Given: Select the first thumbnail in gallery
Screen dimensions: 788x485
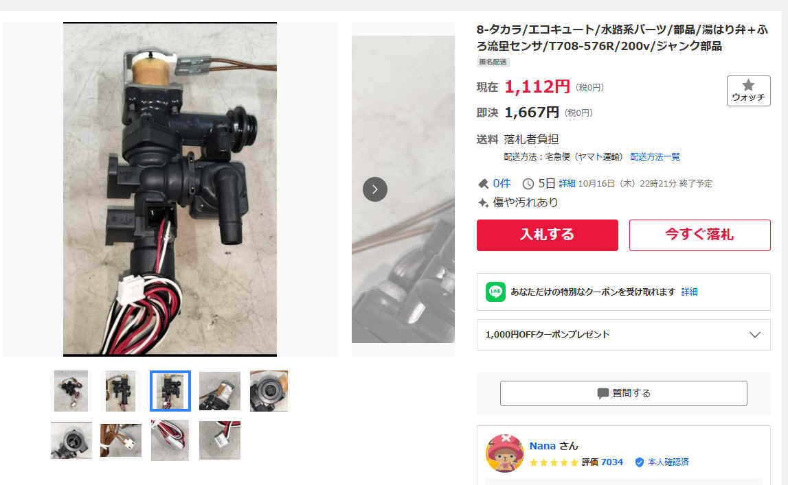Looking at the screenshot, I should pos(71,391).
